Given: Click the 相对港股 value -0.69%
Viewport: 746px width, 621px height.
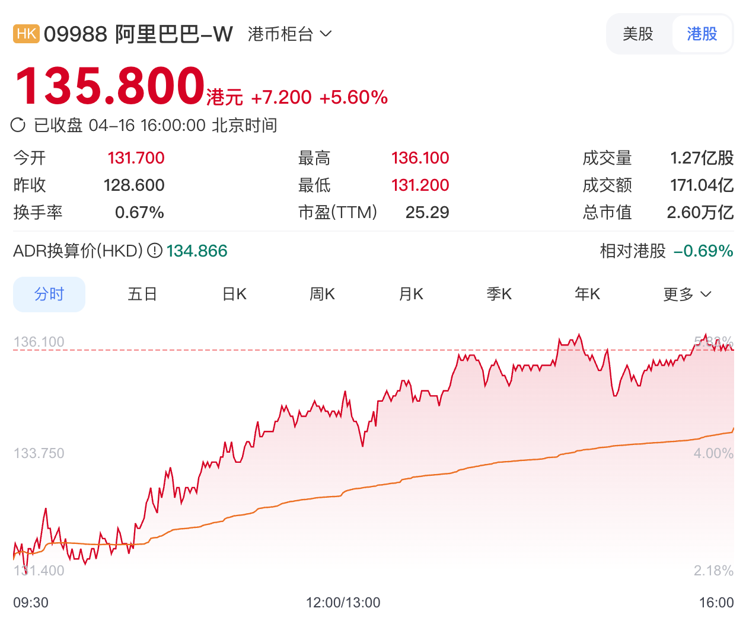Looking at the screenshot, I should click(703, 251).
